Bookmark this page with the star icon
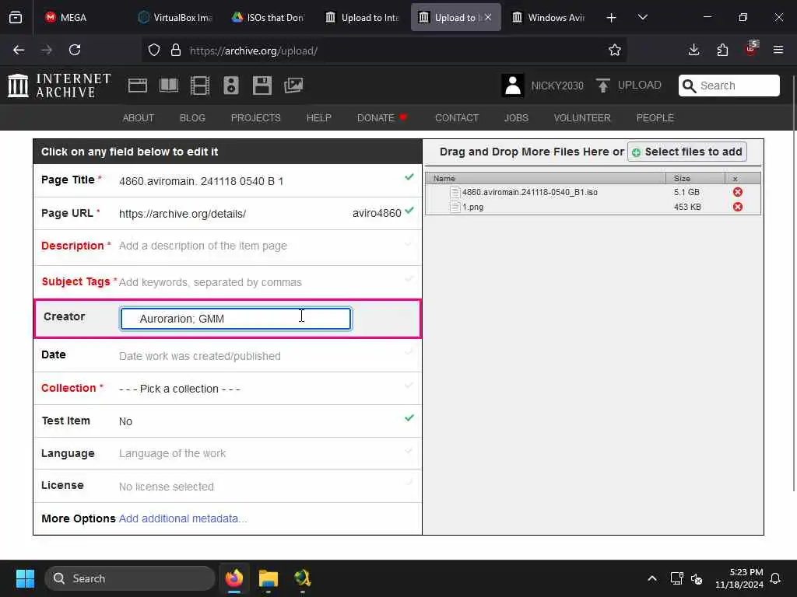The height and width of the screenshot is (597, 797). [615, 50]
